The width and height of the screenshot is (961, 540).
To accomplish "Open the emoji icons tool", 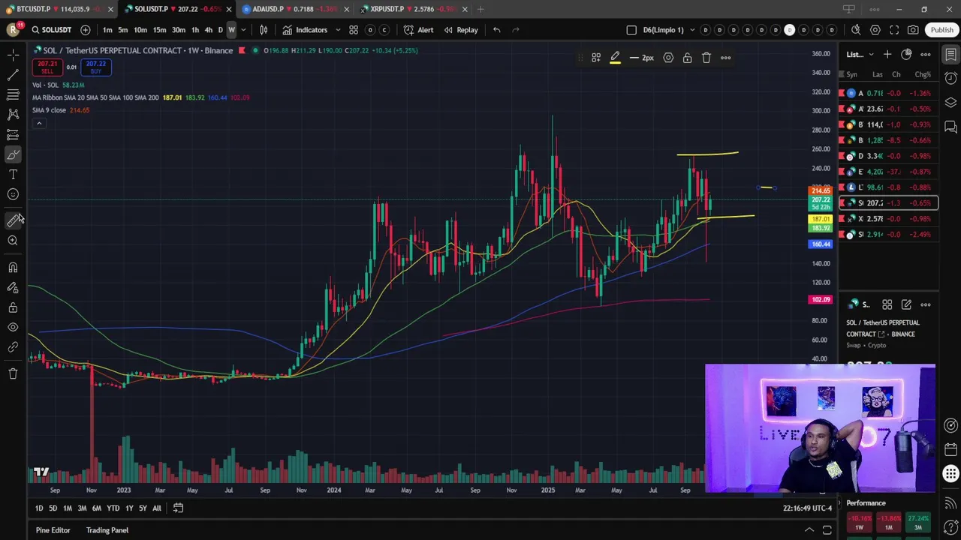I will click(13, 194).
